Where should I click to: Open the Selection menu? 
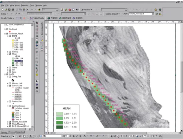(x=24, y=5)
